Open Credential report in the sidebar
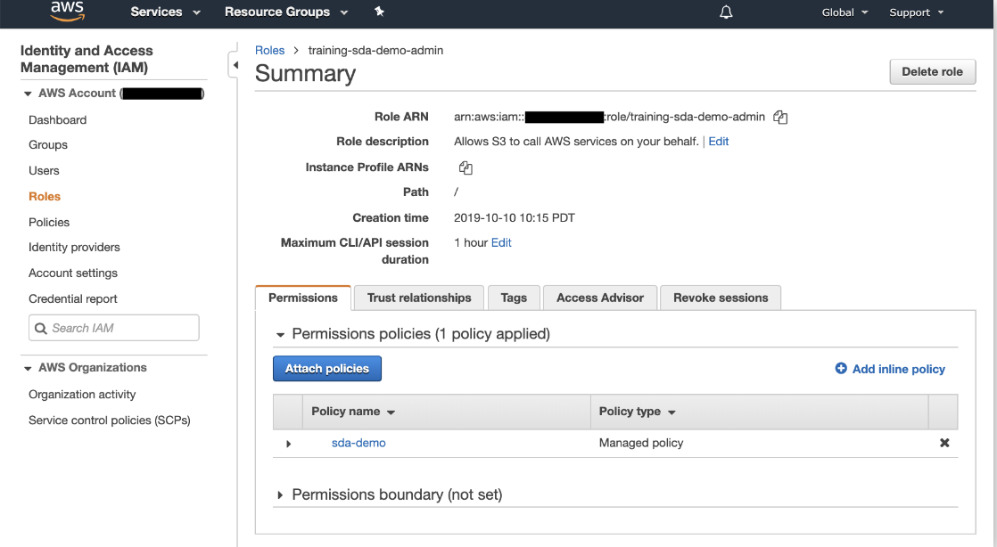The image size is (997, 547). tap(72, 298)
